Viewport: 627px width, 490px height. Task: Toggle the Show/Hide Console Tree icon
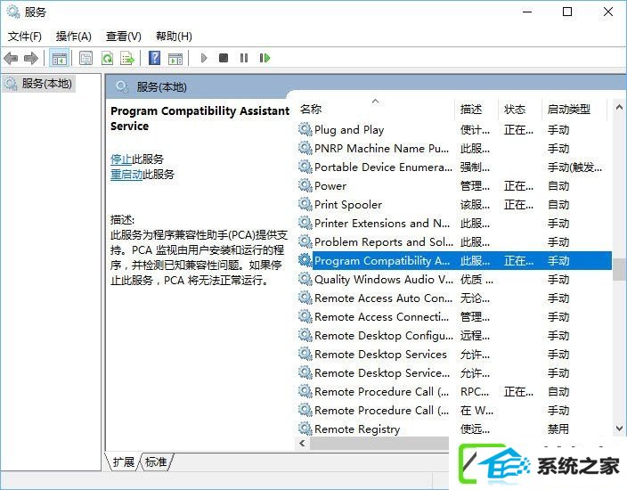click(59, 59)
